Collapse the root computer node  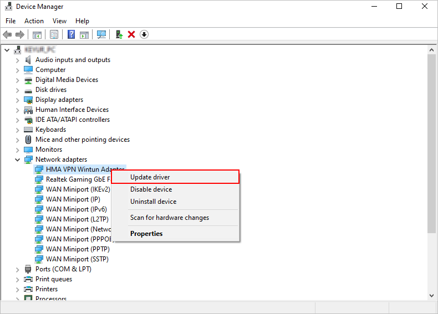click(7, 50)
